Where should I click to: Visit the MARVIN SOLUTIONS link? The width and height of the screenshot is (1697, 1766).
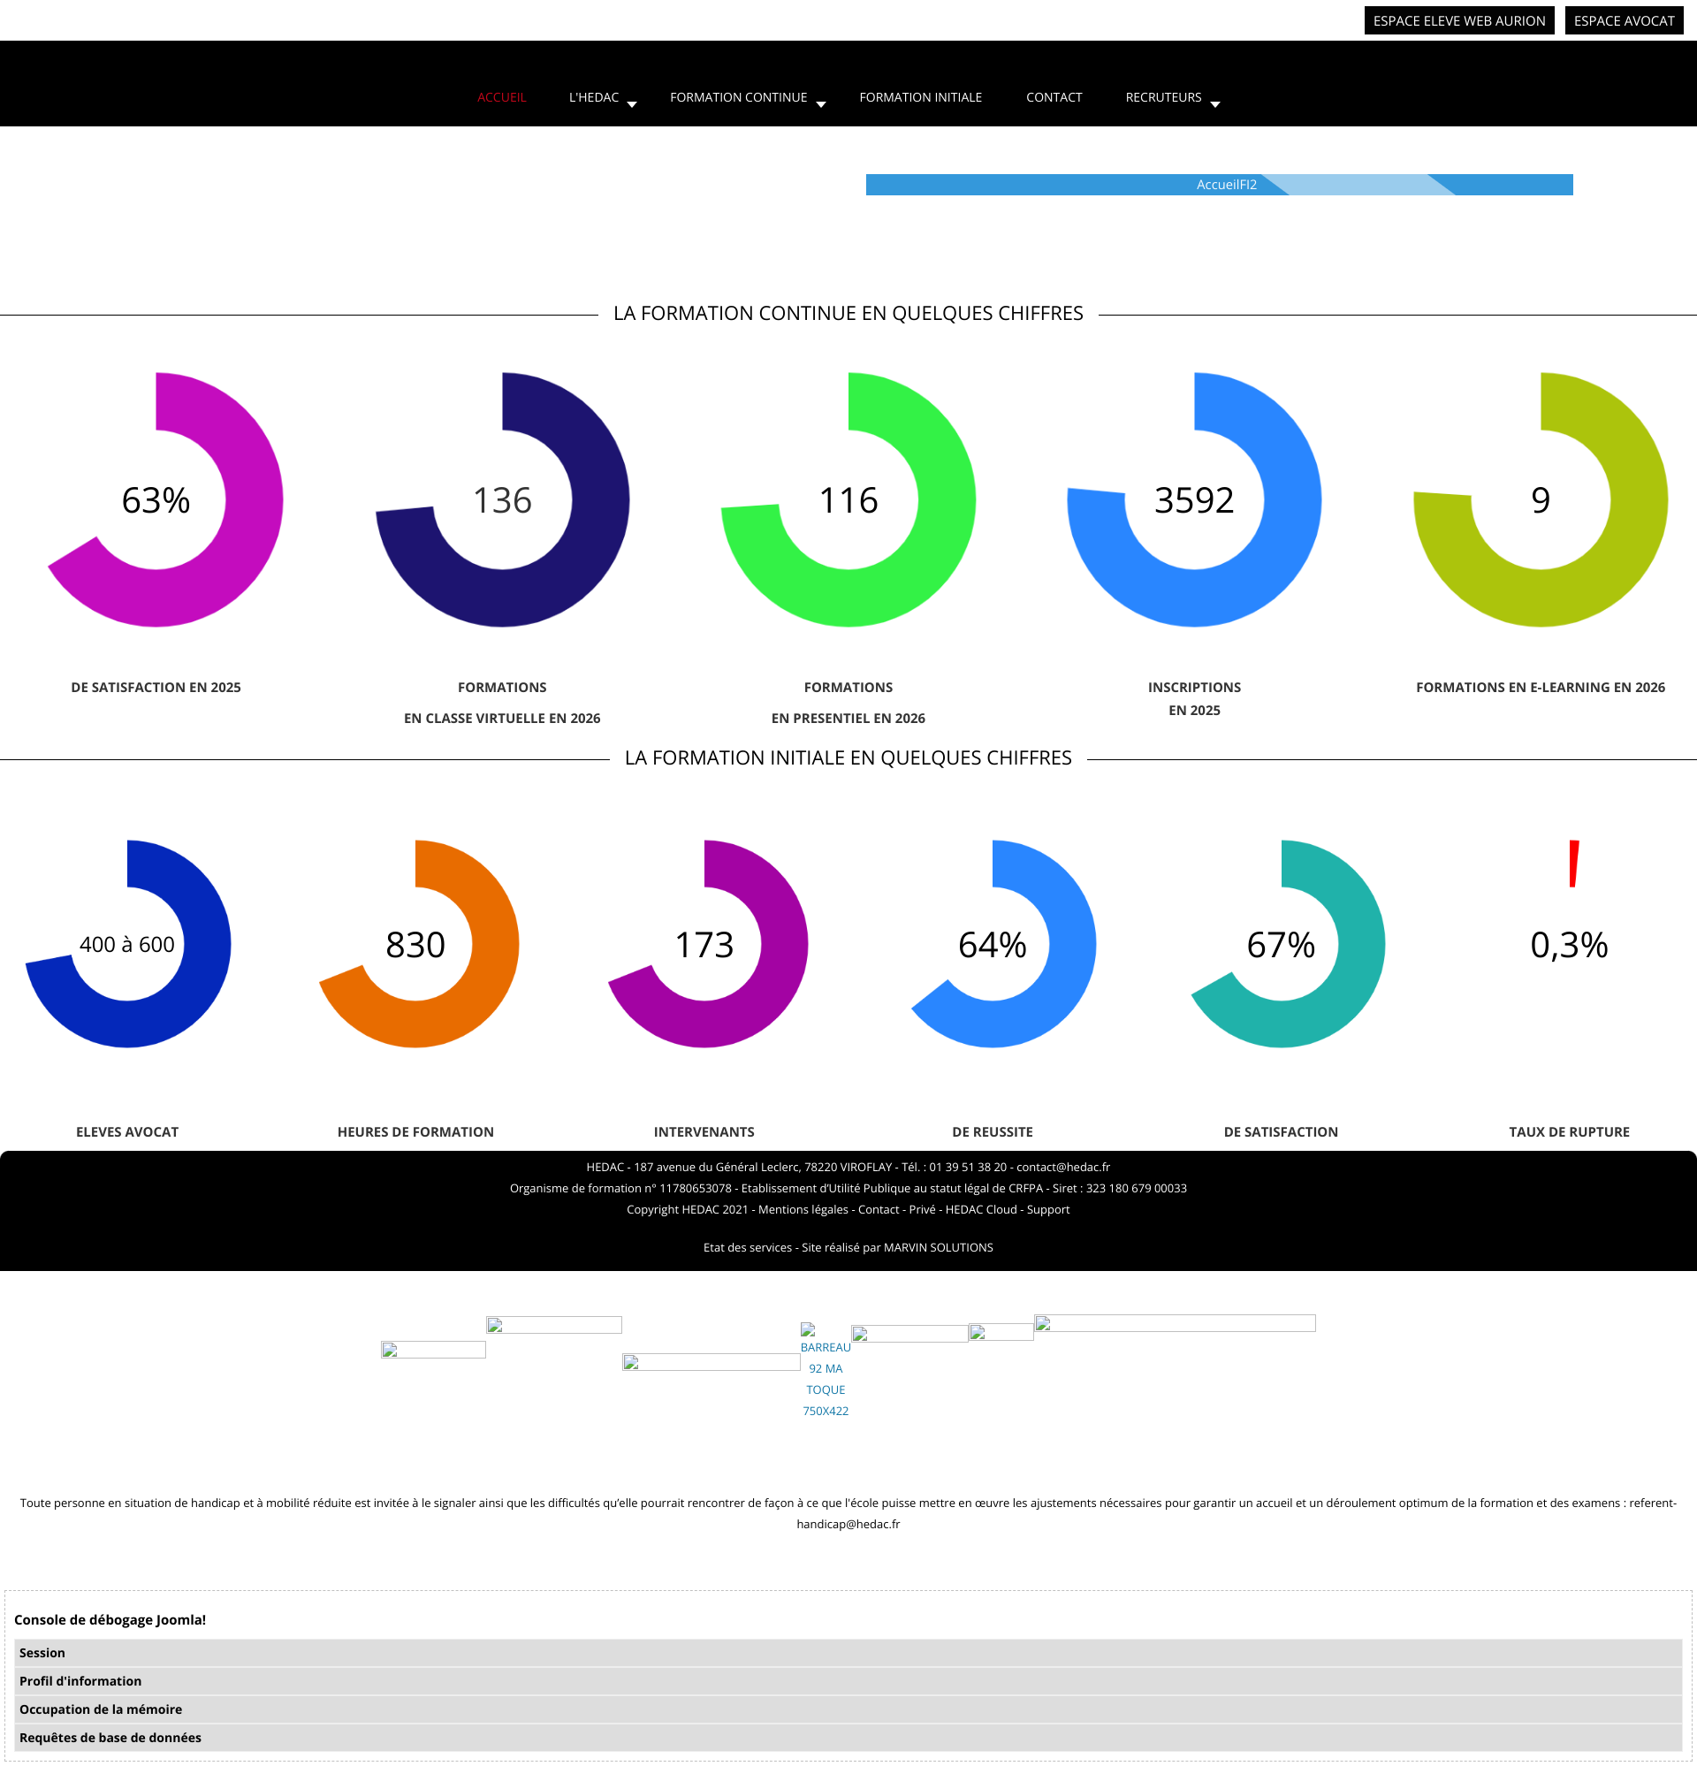938,1247
